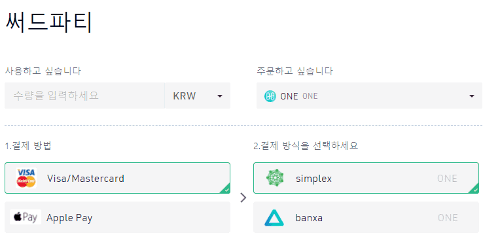Click the ONE coin icon
The image size is (483, 248).
tap(270, 96)
